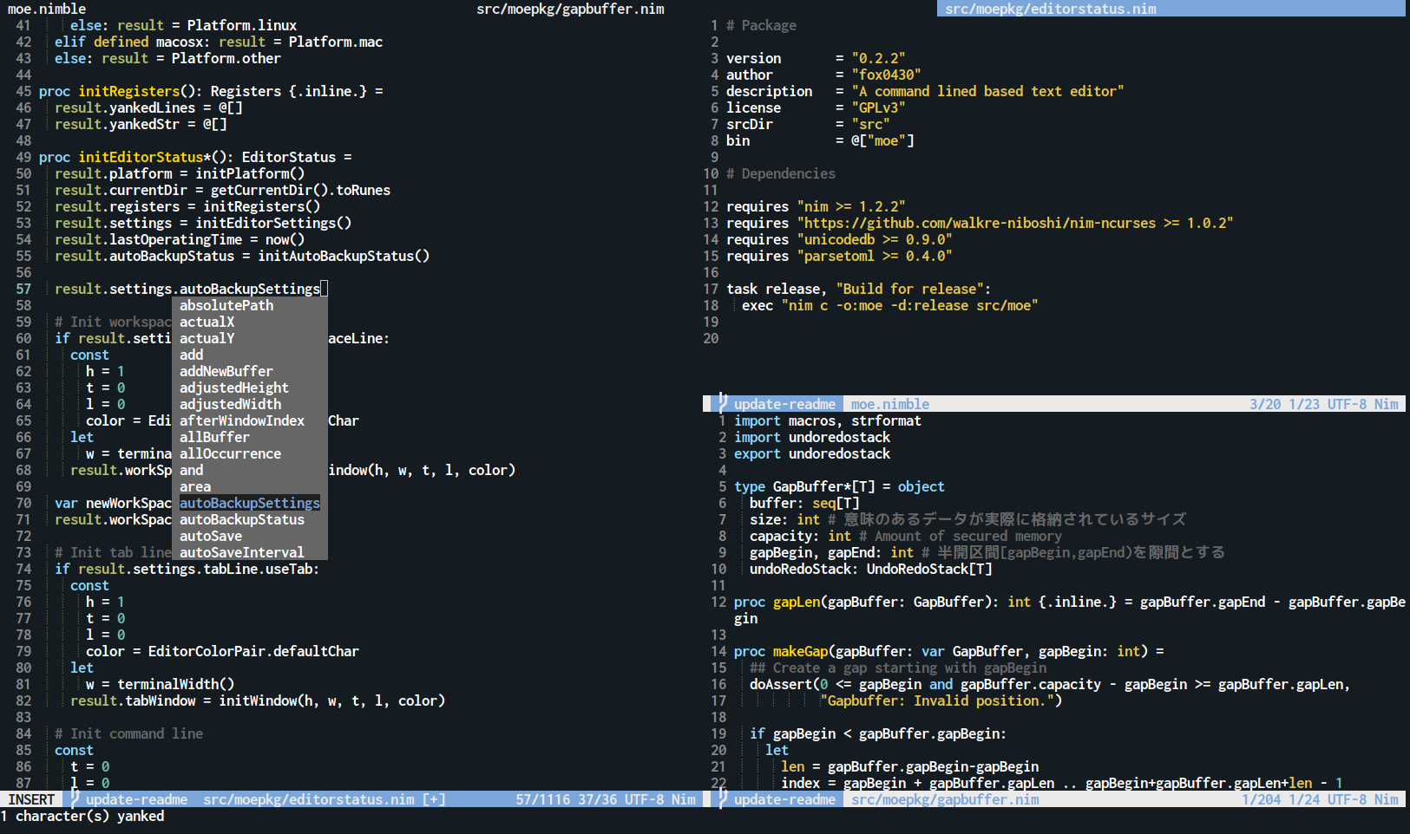This screenshot has height=834, width=1410.
Task: Click git branch icon in editorstatus status bar
Action: [x=74, y=799]
